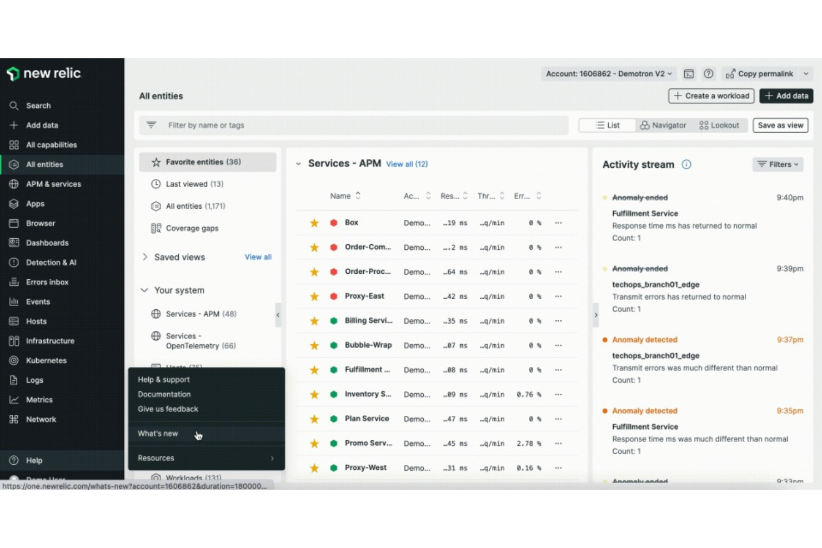Open the Logs section from the sidebar
This screenshot has height=548, width=822.
click(x=34, y=380)
